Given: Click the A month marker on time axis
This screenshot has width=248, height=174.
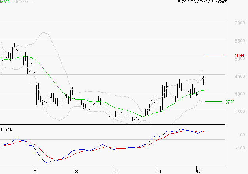Looking at the screenshot, I should 35,172.
